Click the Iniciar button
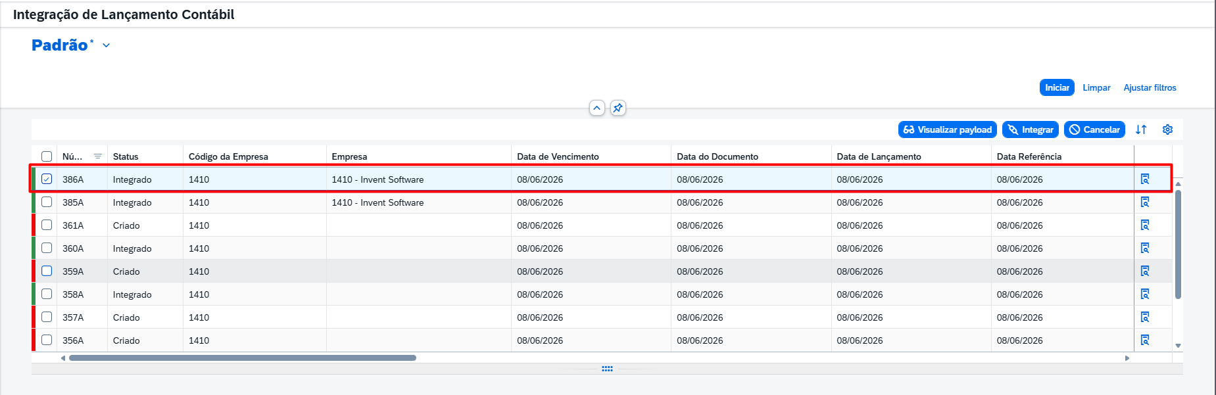This screenshot has height=395, width=1216. 1057,87
